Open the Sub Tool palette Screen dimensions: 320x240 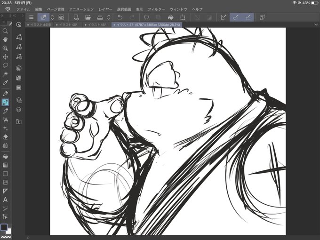[19, 37]
